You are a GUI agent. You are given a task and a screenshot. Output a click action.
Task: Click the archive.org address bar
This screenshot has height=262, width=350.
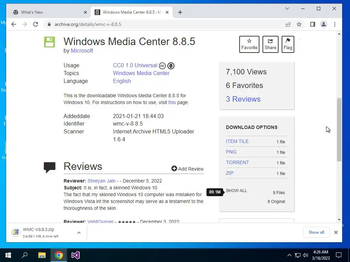(x=166, y=24)
